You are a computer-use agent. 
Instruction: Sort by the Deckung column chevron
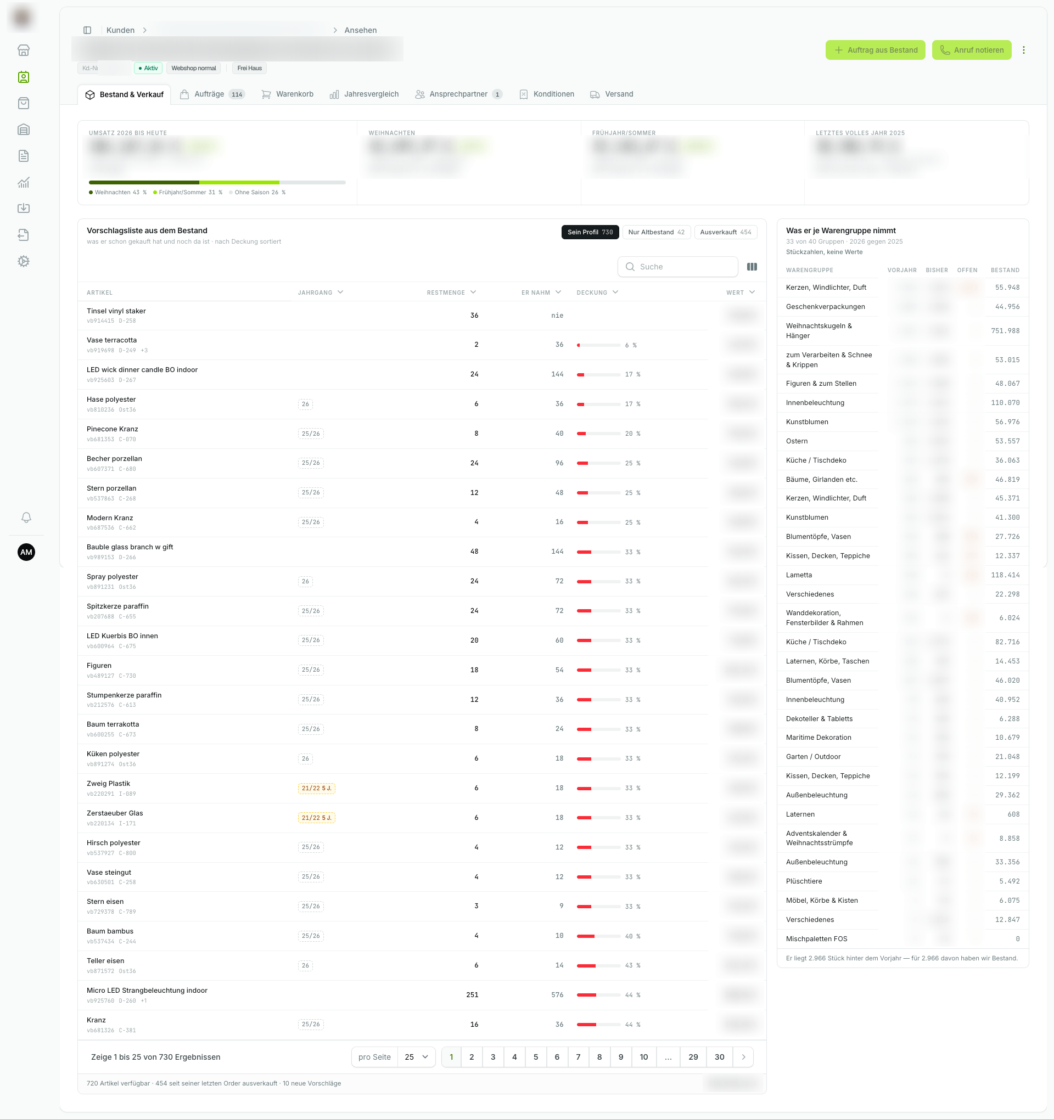tap(615, 292)
